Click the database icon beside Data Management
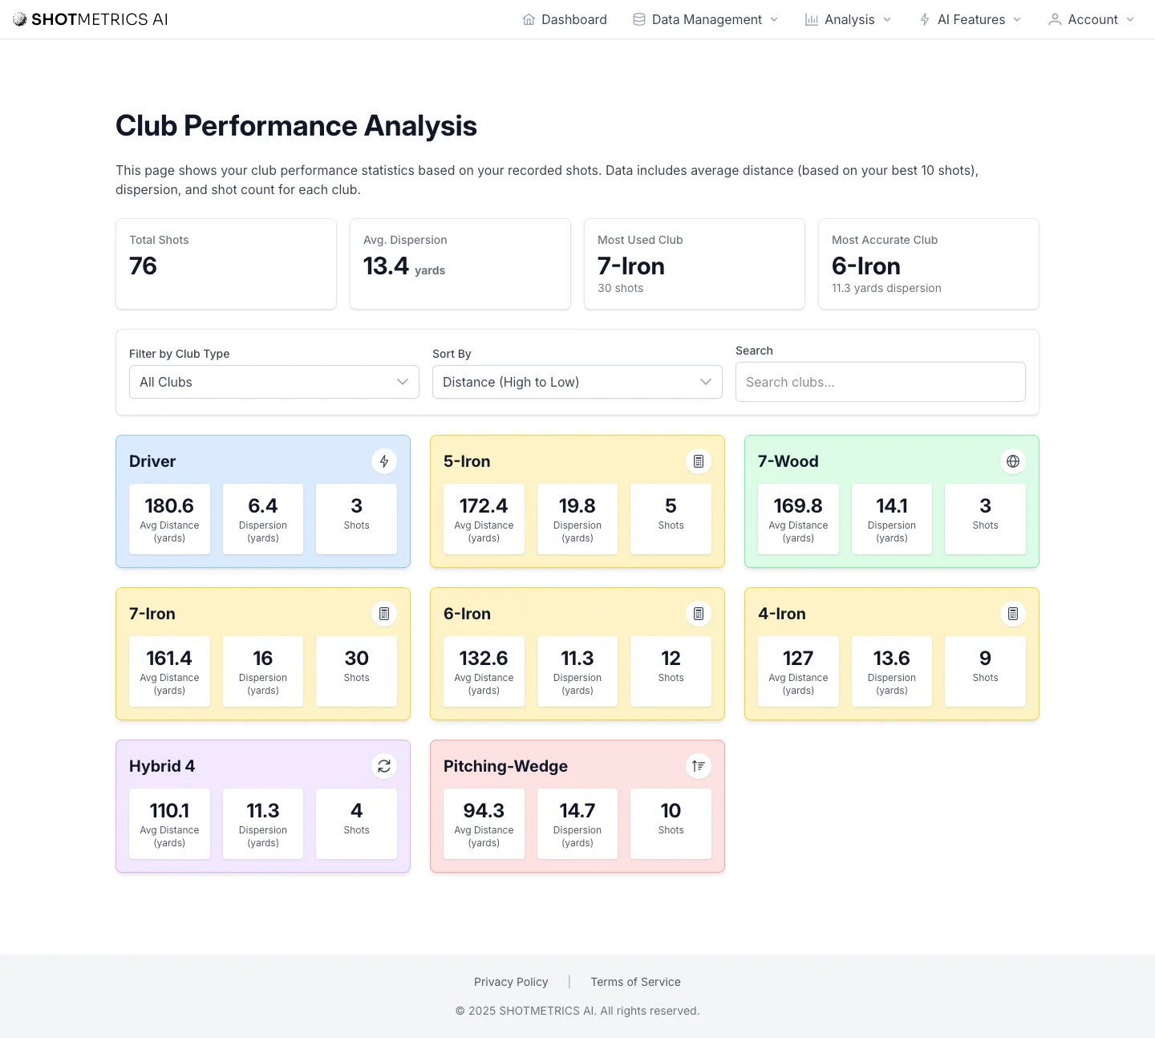This screenshot has width=1155, height=1038. 638,18
